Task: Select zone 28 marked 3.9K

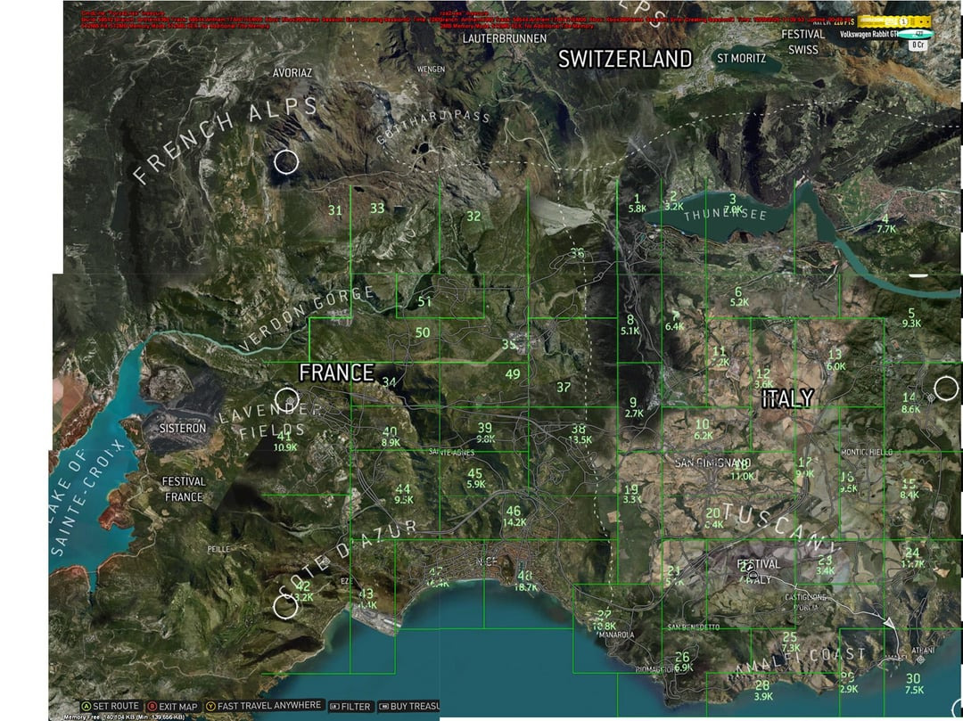Action: pyautogui.click(x=762, y=691)
